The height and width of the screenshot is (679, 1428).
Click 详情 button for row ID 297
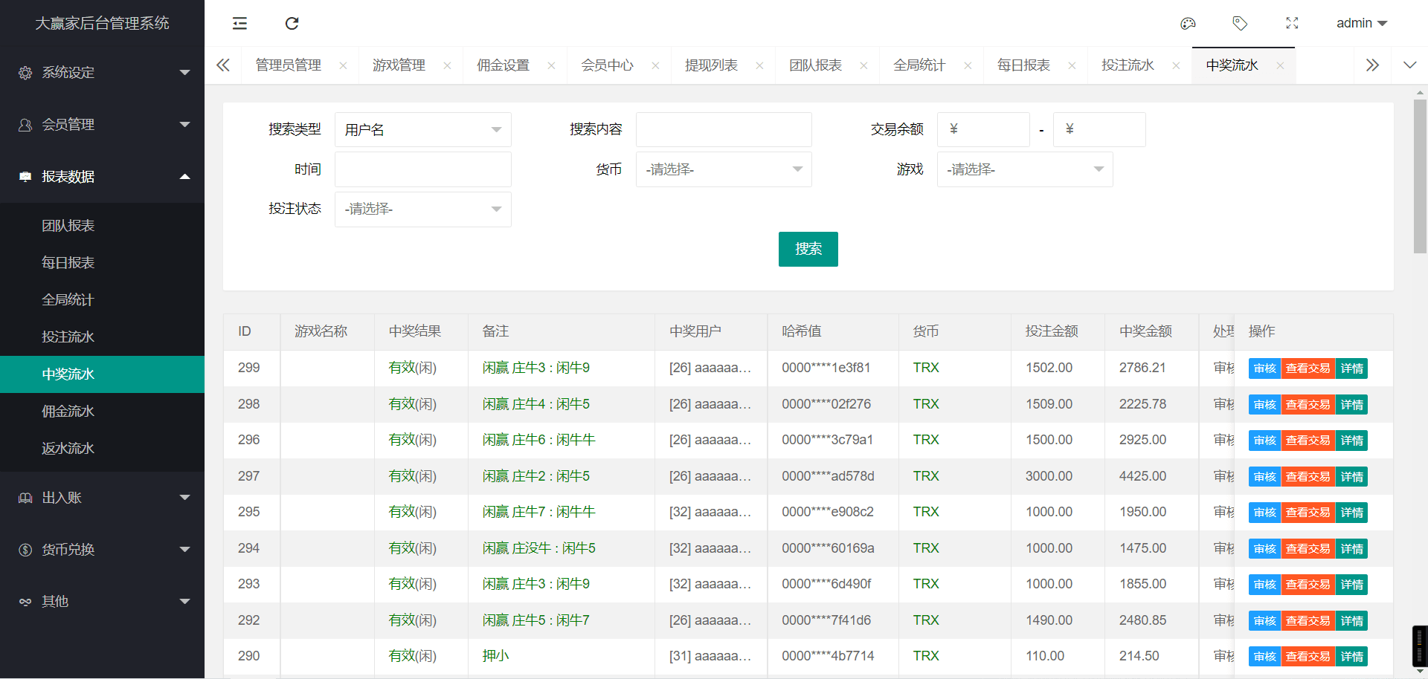coord(1351,477)
